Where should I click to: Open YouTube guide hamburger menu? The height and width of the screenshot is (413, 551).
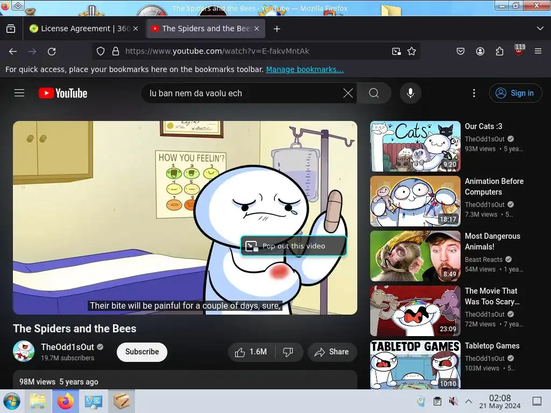19,93
